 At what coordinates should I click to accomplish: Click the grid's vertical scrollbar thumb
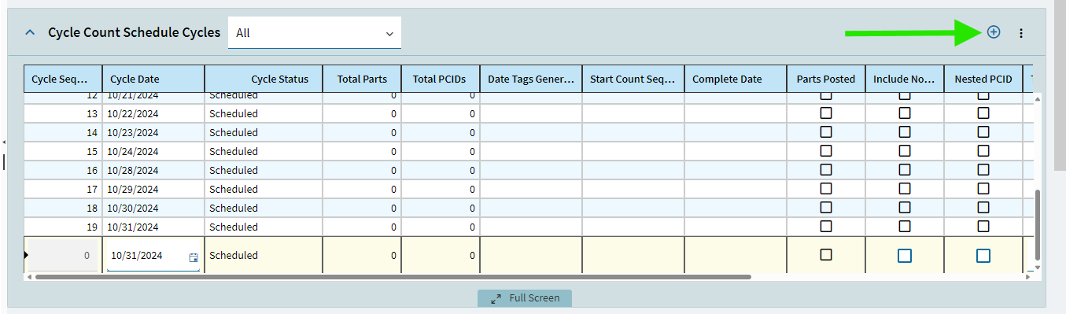1038,226
